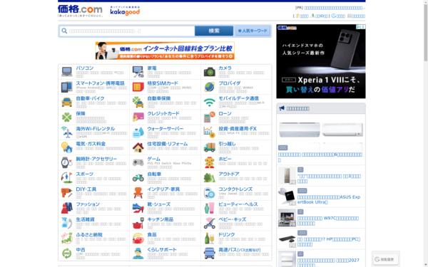Image resolution: width=428 pixels, height=267 pixels.
Task: Click the 中古 recycle icon
Action: [x=67, y=253]
